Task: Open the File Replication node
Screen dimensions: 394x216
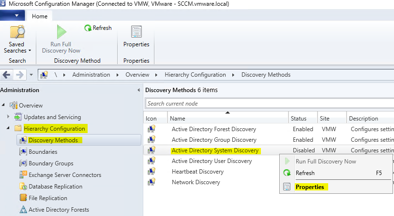Action: 48,198
